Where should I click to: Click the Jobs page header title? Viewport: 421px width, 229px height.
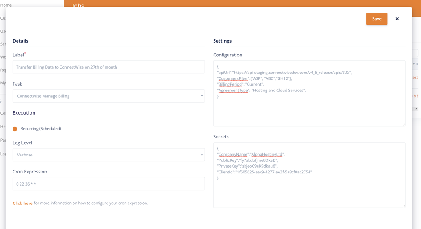(x=78, y=5)
